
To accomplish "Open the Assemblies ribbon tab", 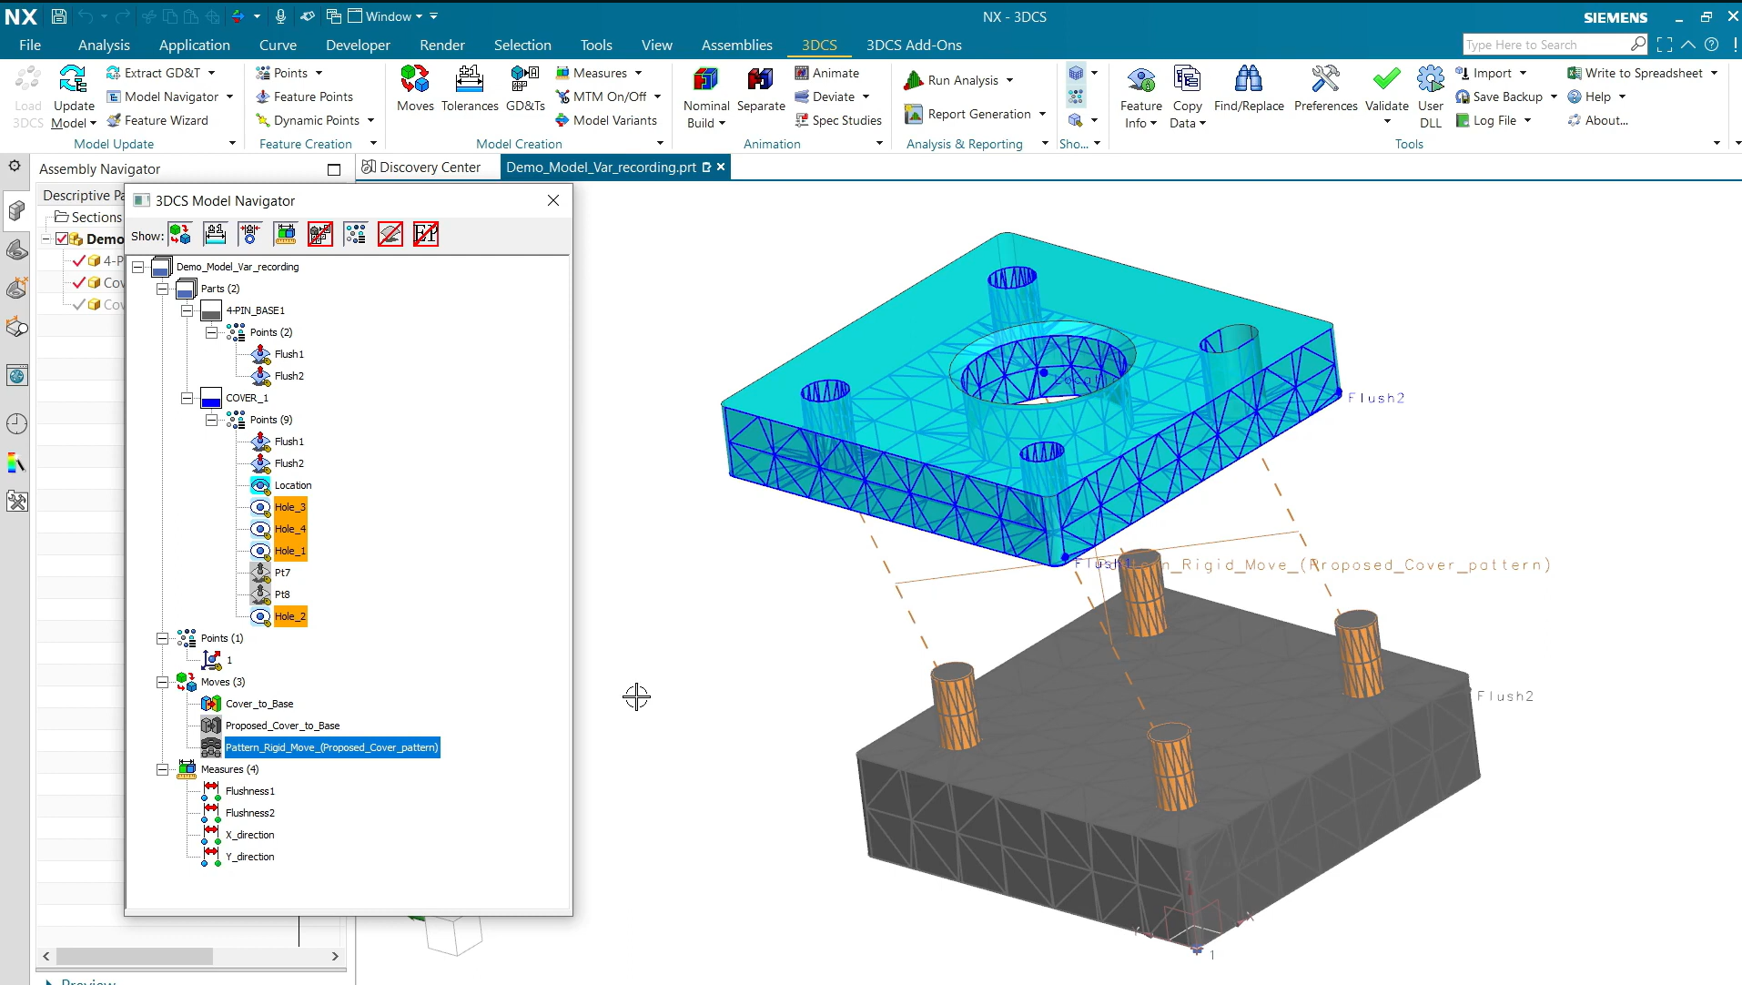I will [x=736, y=45].
